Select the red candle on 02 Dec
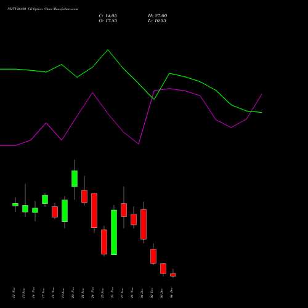 coord(153,256)
